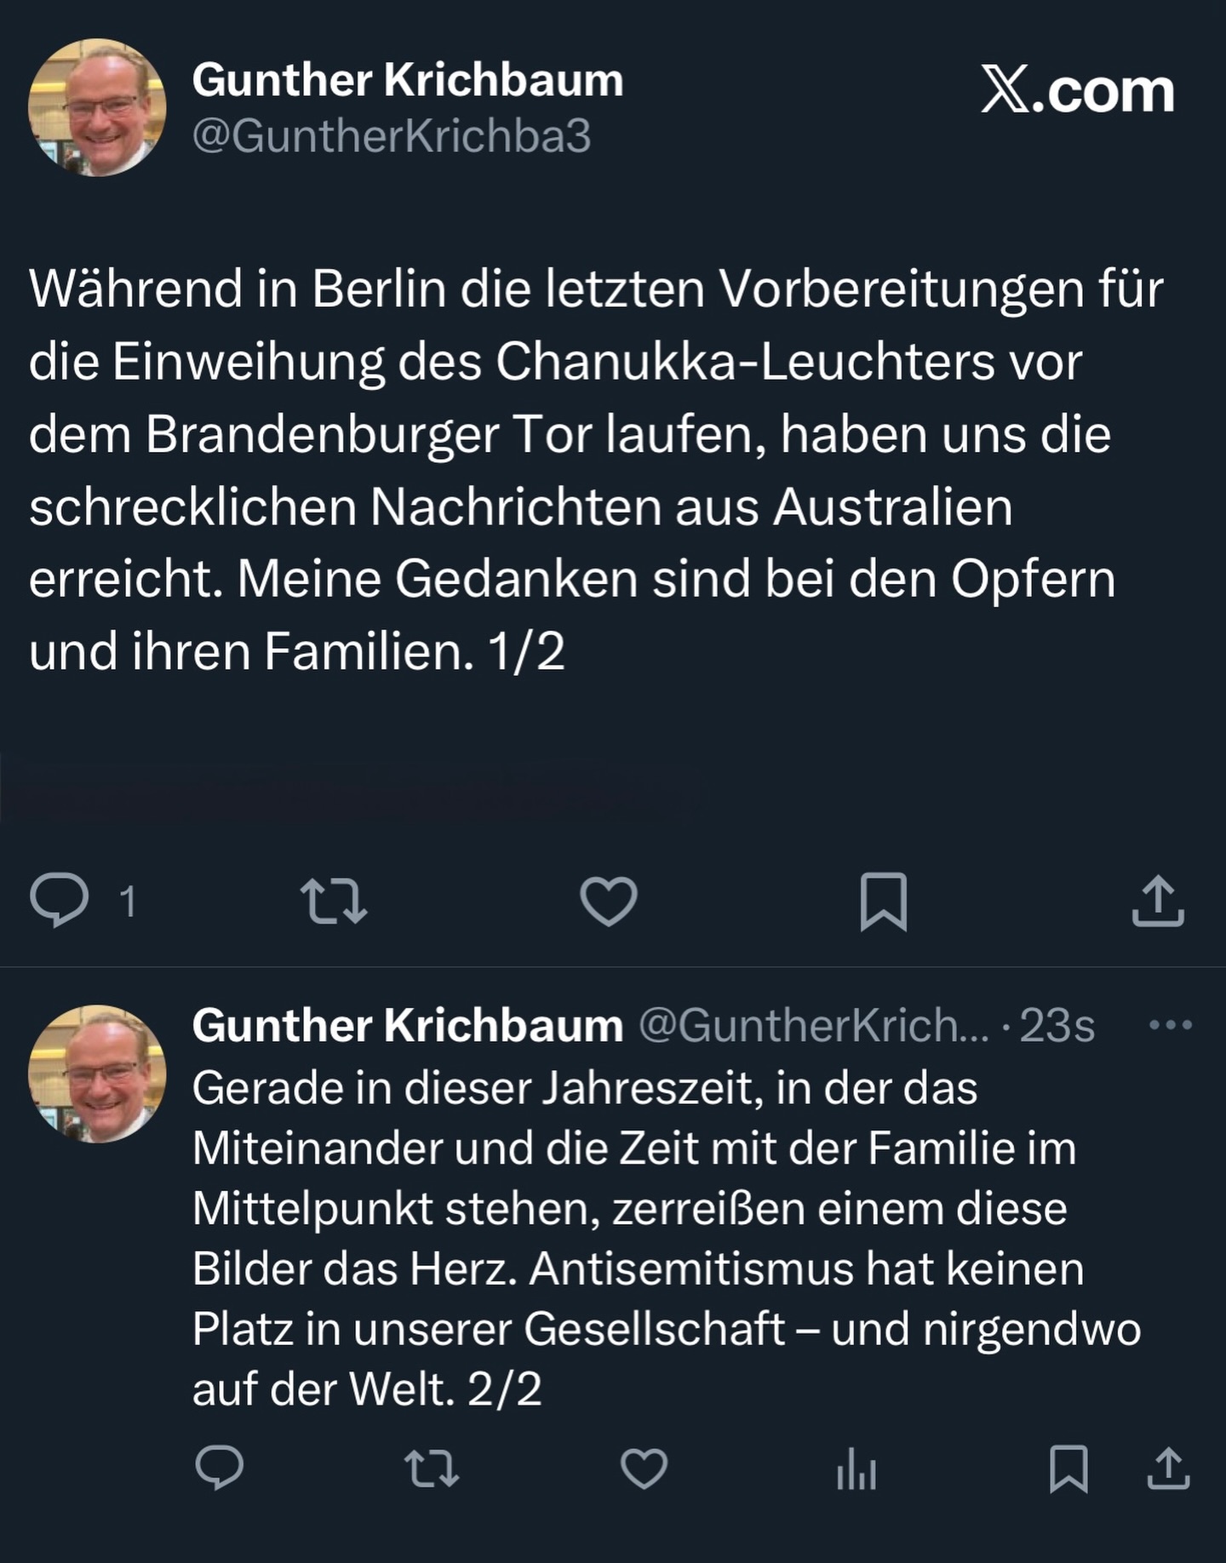Open the 23s timestamp link
1226x1563 pixels.
(x=1057, y=1026)
